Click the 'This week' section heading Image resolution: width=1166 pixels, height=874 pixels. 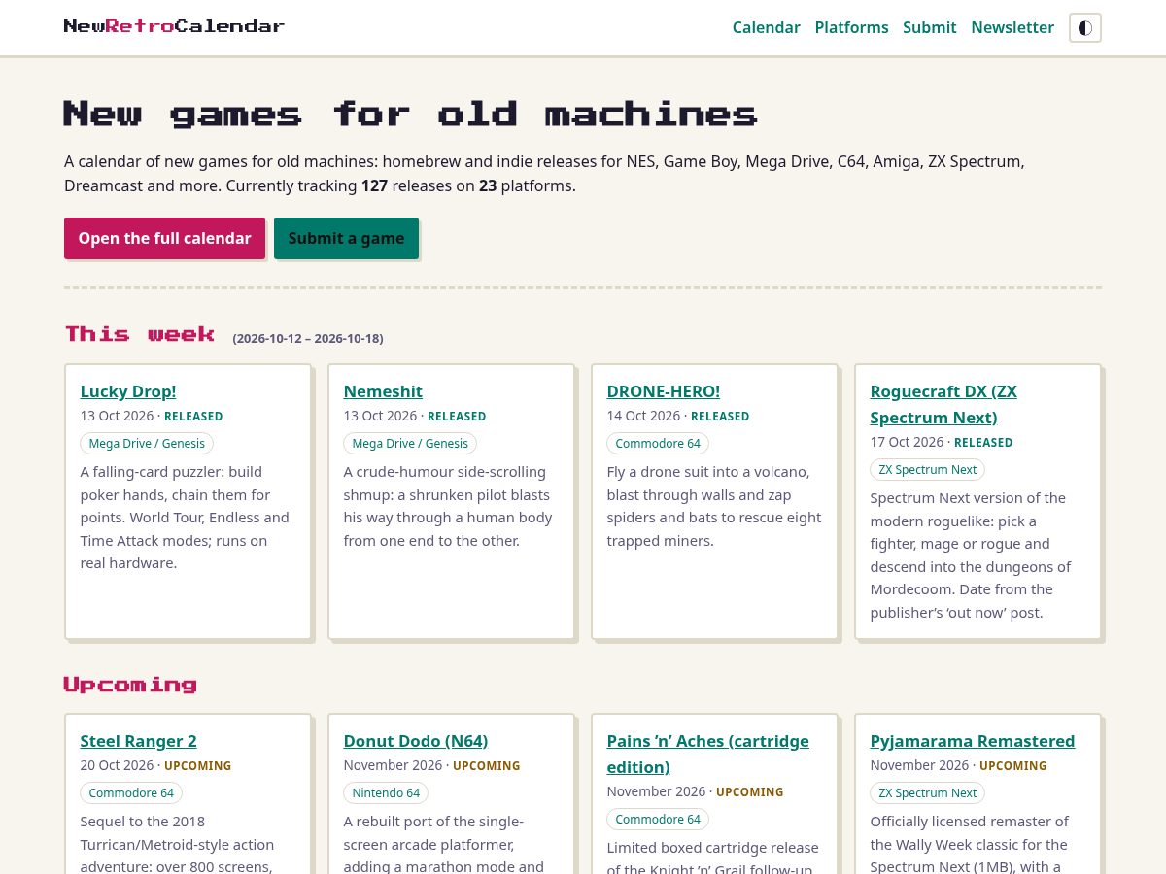coord(140,334)
